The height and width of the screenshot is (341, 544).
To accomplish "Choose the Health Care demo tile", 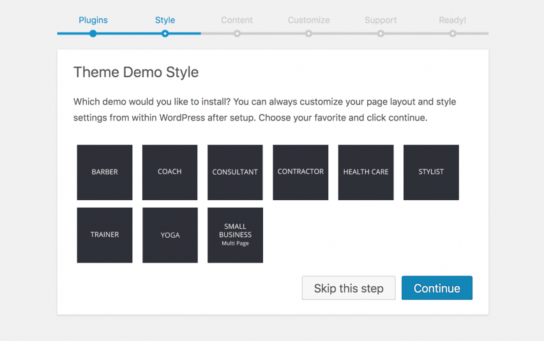I will 366,172.
